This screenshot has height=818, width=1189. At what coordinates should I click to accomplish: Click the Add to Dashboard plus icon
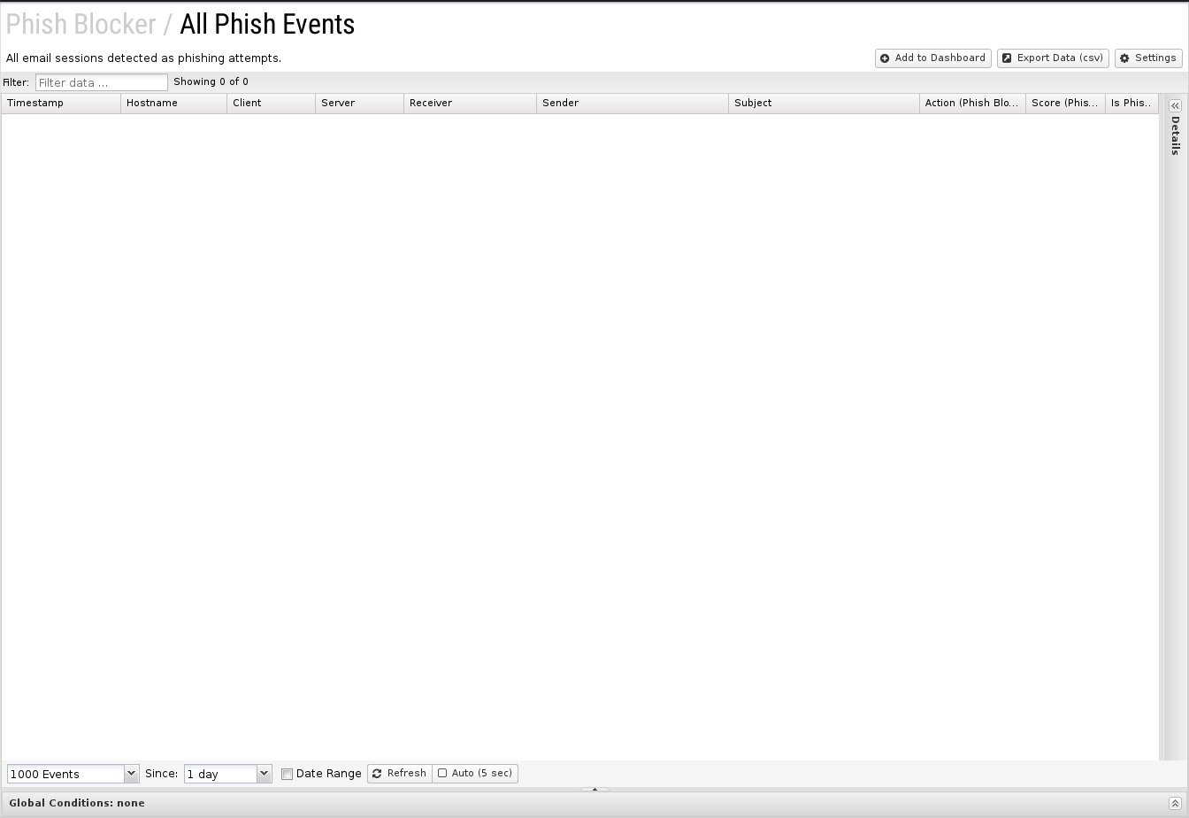pyautogui.click(x=885, y=58)
